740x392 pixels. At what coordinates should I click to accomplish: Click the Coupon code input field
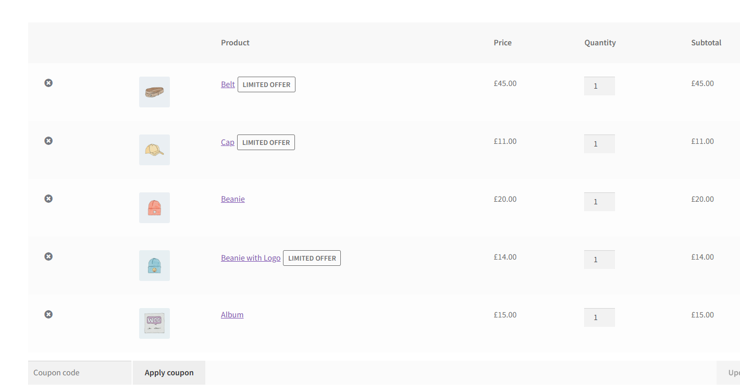80,373
